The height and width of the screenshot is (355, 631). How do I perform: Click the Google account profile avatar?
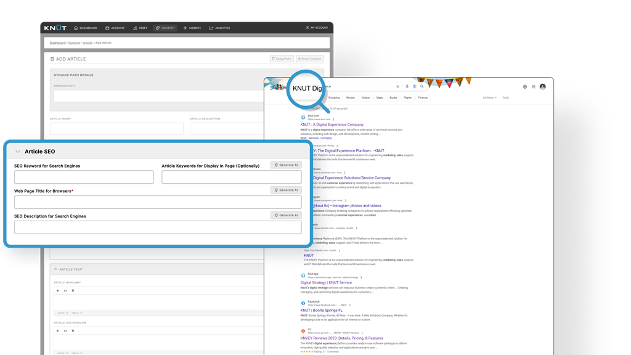click(x=543, y=87)
